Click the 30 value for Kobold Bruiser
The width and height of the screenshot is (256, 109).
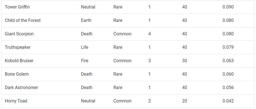pos(185,61)
